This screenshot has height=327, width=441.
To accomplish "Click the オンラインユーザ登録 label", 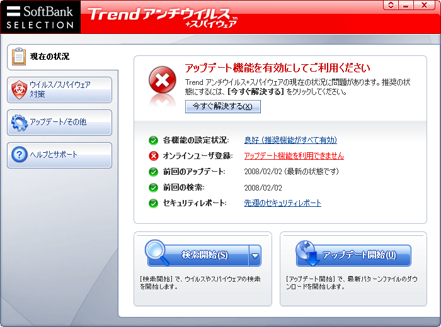I will tap(198, 156).
